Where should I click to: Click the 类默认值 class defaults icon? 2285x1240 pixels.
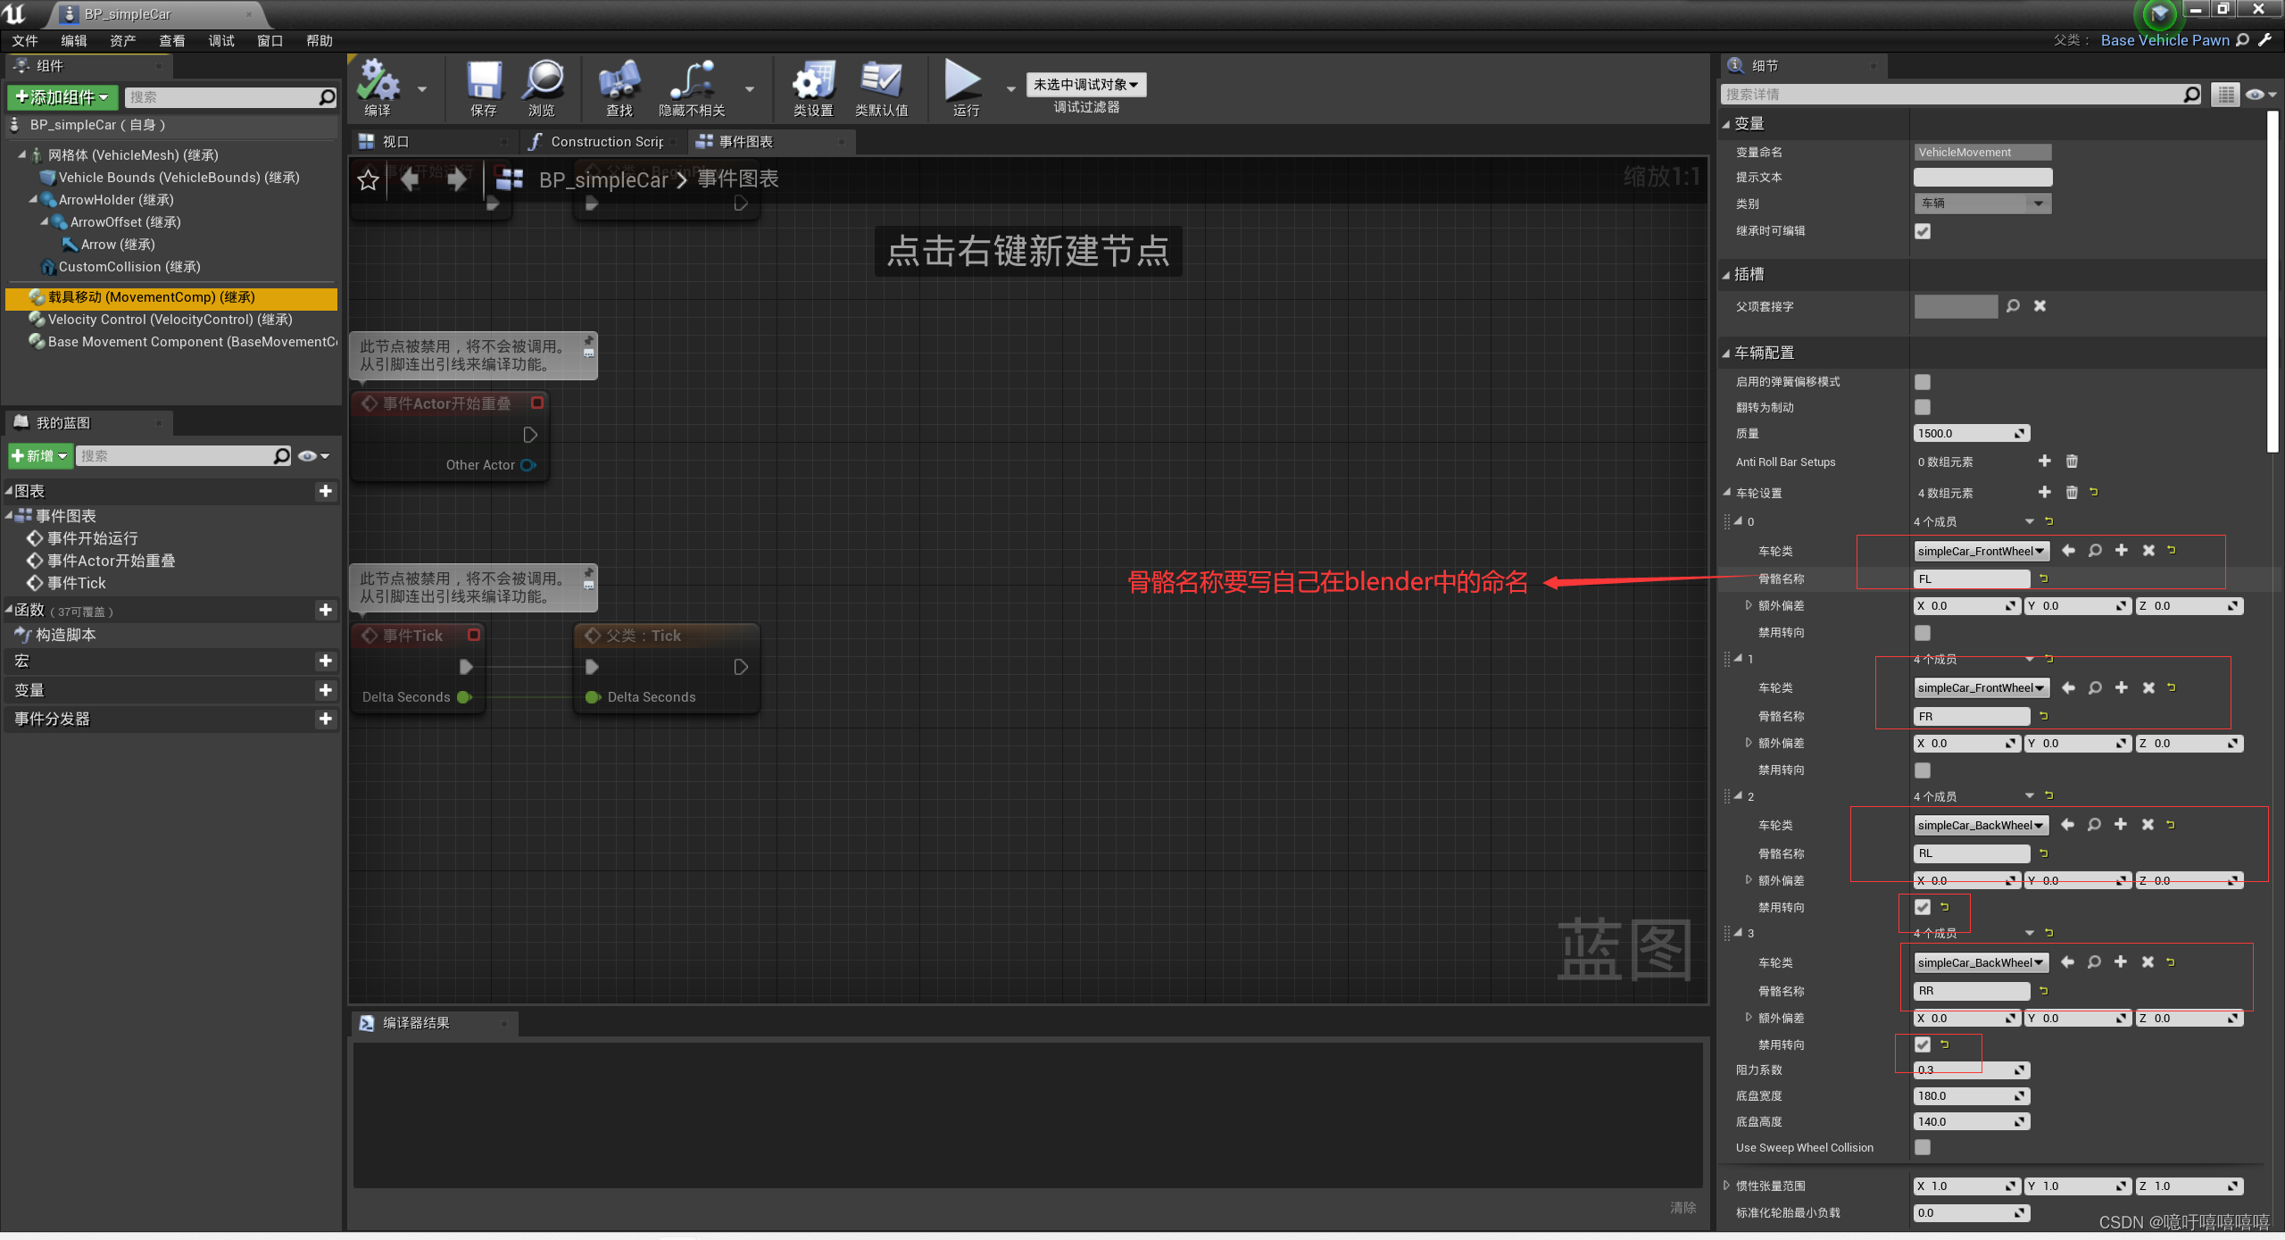point(881,81)
